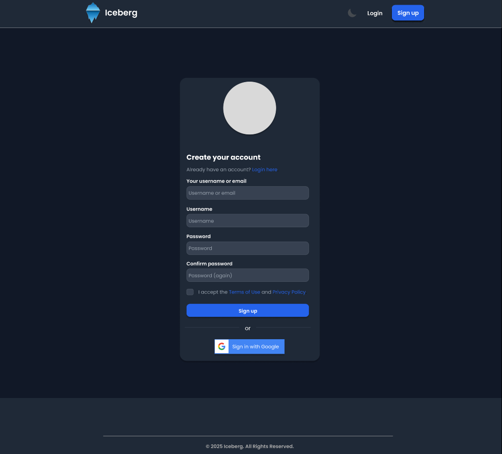Viewport: 502px width, 454px height.
Task: Open the Privacy Policy link
Action: click(x=289, y=292)
